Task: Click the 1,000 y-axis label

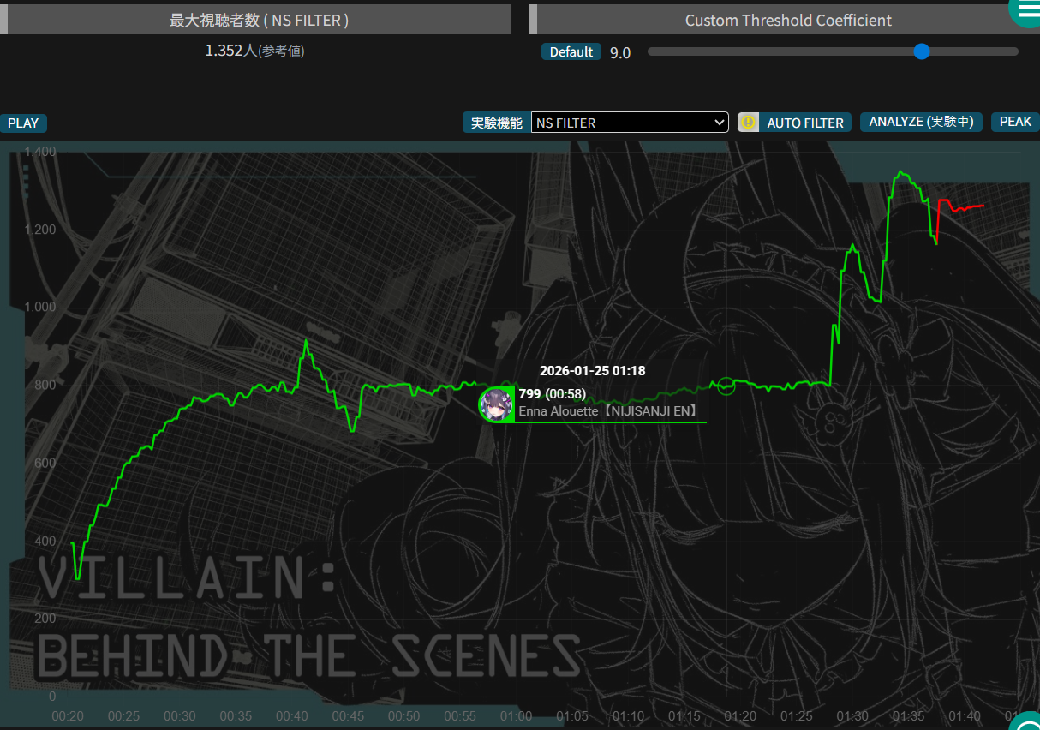Action: click(x=40, y=307)
